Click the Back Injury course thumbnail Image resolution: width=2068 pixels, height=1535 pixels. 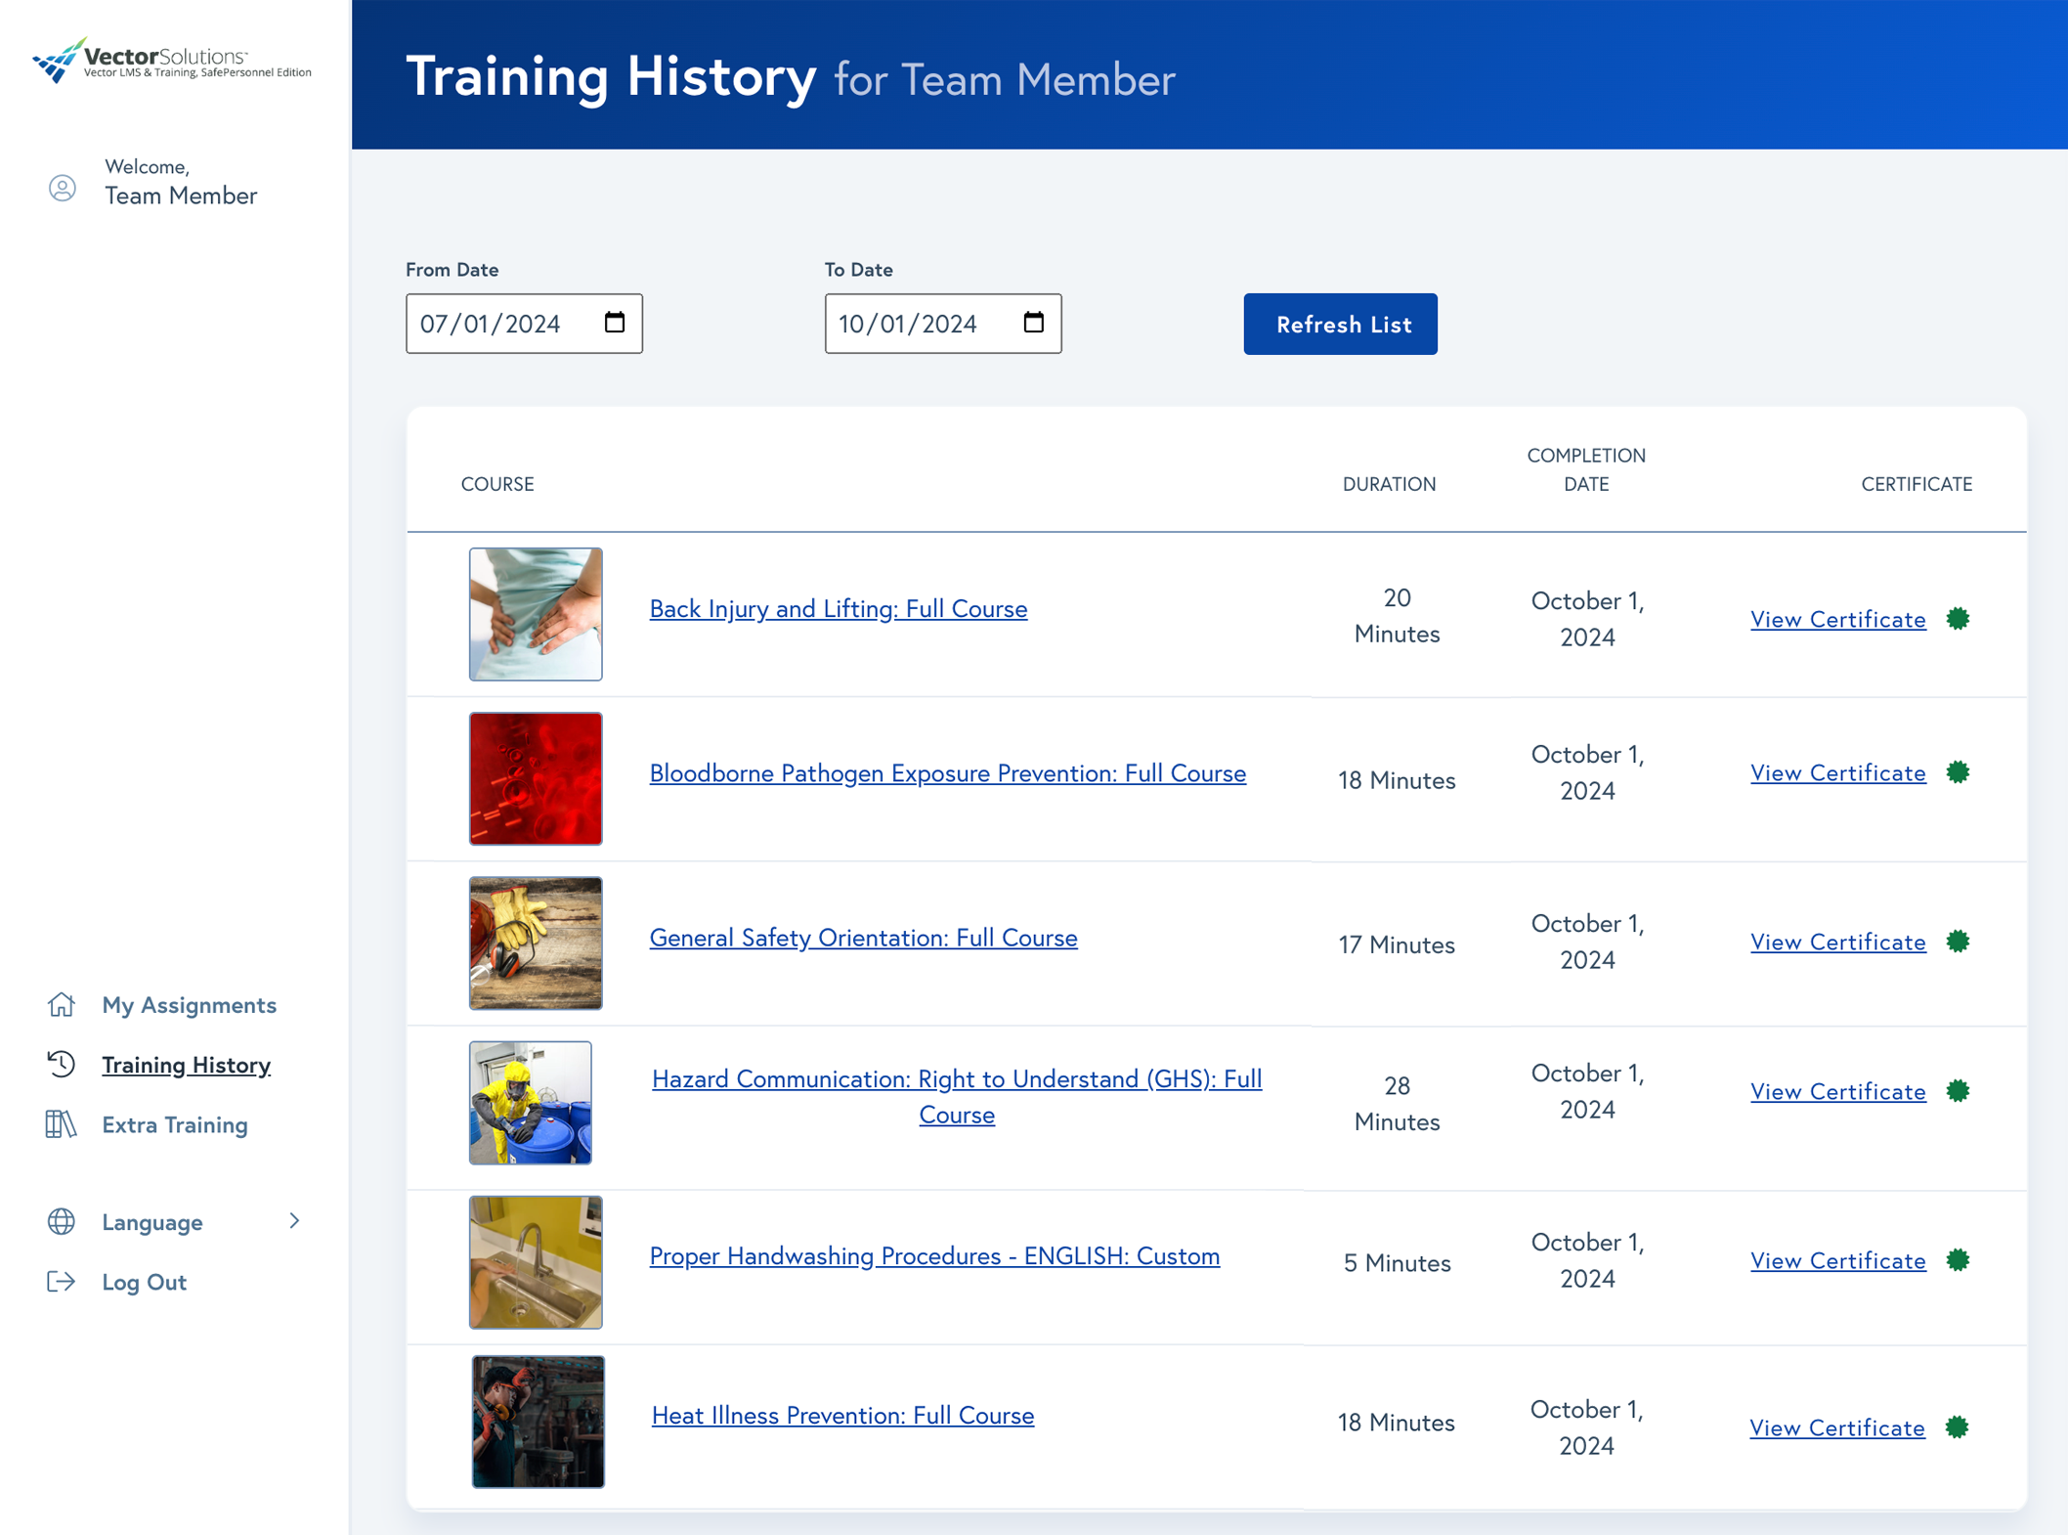[x=536, y=614]
